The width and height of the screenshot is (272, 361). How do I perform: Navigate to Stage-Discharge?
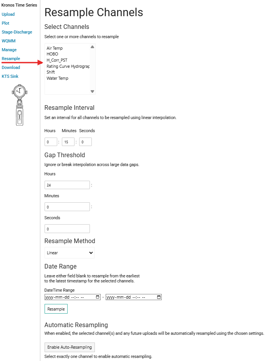[17, 32]
